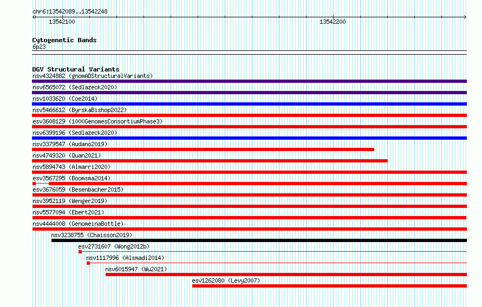
Task: Select the blue nsv1033620 Coe2014 bar
Action: pos(249,104)
